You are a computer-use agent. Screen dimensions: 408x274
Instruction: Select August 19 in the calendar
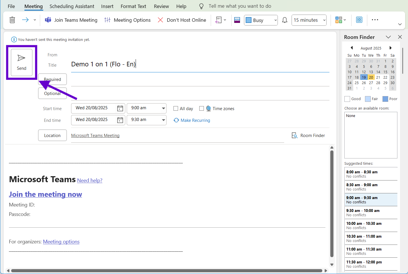(x=364, y=77)
